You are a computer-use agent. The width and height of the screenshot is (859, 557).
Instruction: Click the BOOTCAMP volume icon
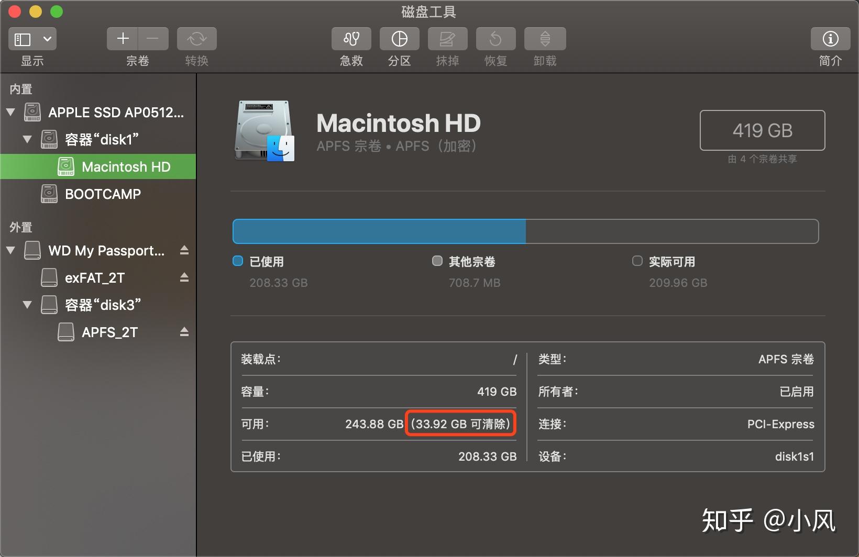pyautogui.click(x=49, y=194)
